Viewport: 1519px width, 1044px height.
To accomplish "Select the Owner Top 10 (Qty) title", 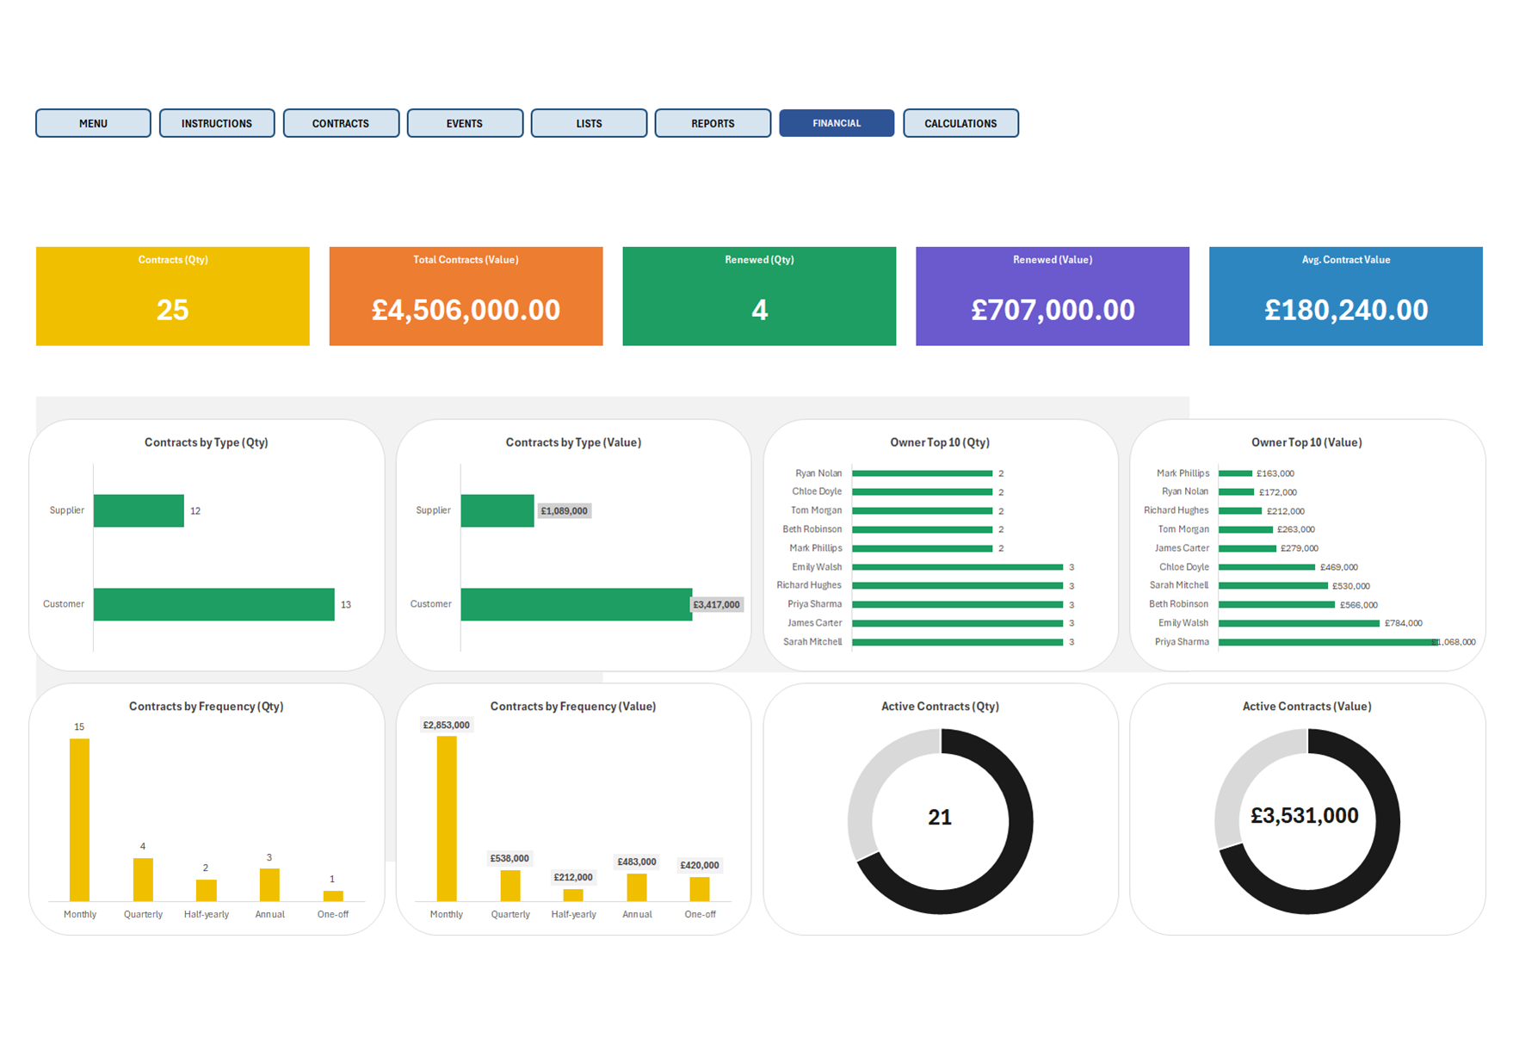I will (940, 442).
